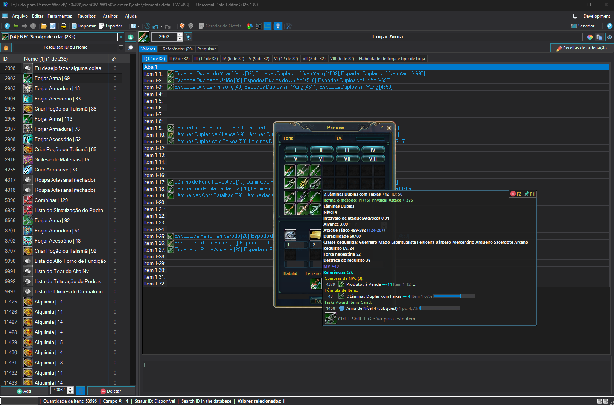
Task: Click the green download button next to list selector
Action: coord(131,37)
